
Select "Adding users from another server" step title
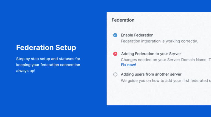[151, 74]
